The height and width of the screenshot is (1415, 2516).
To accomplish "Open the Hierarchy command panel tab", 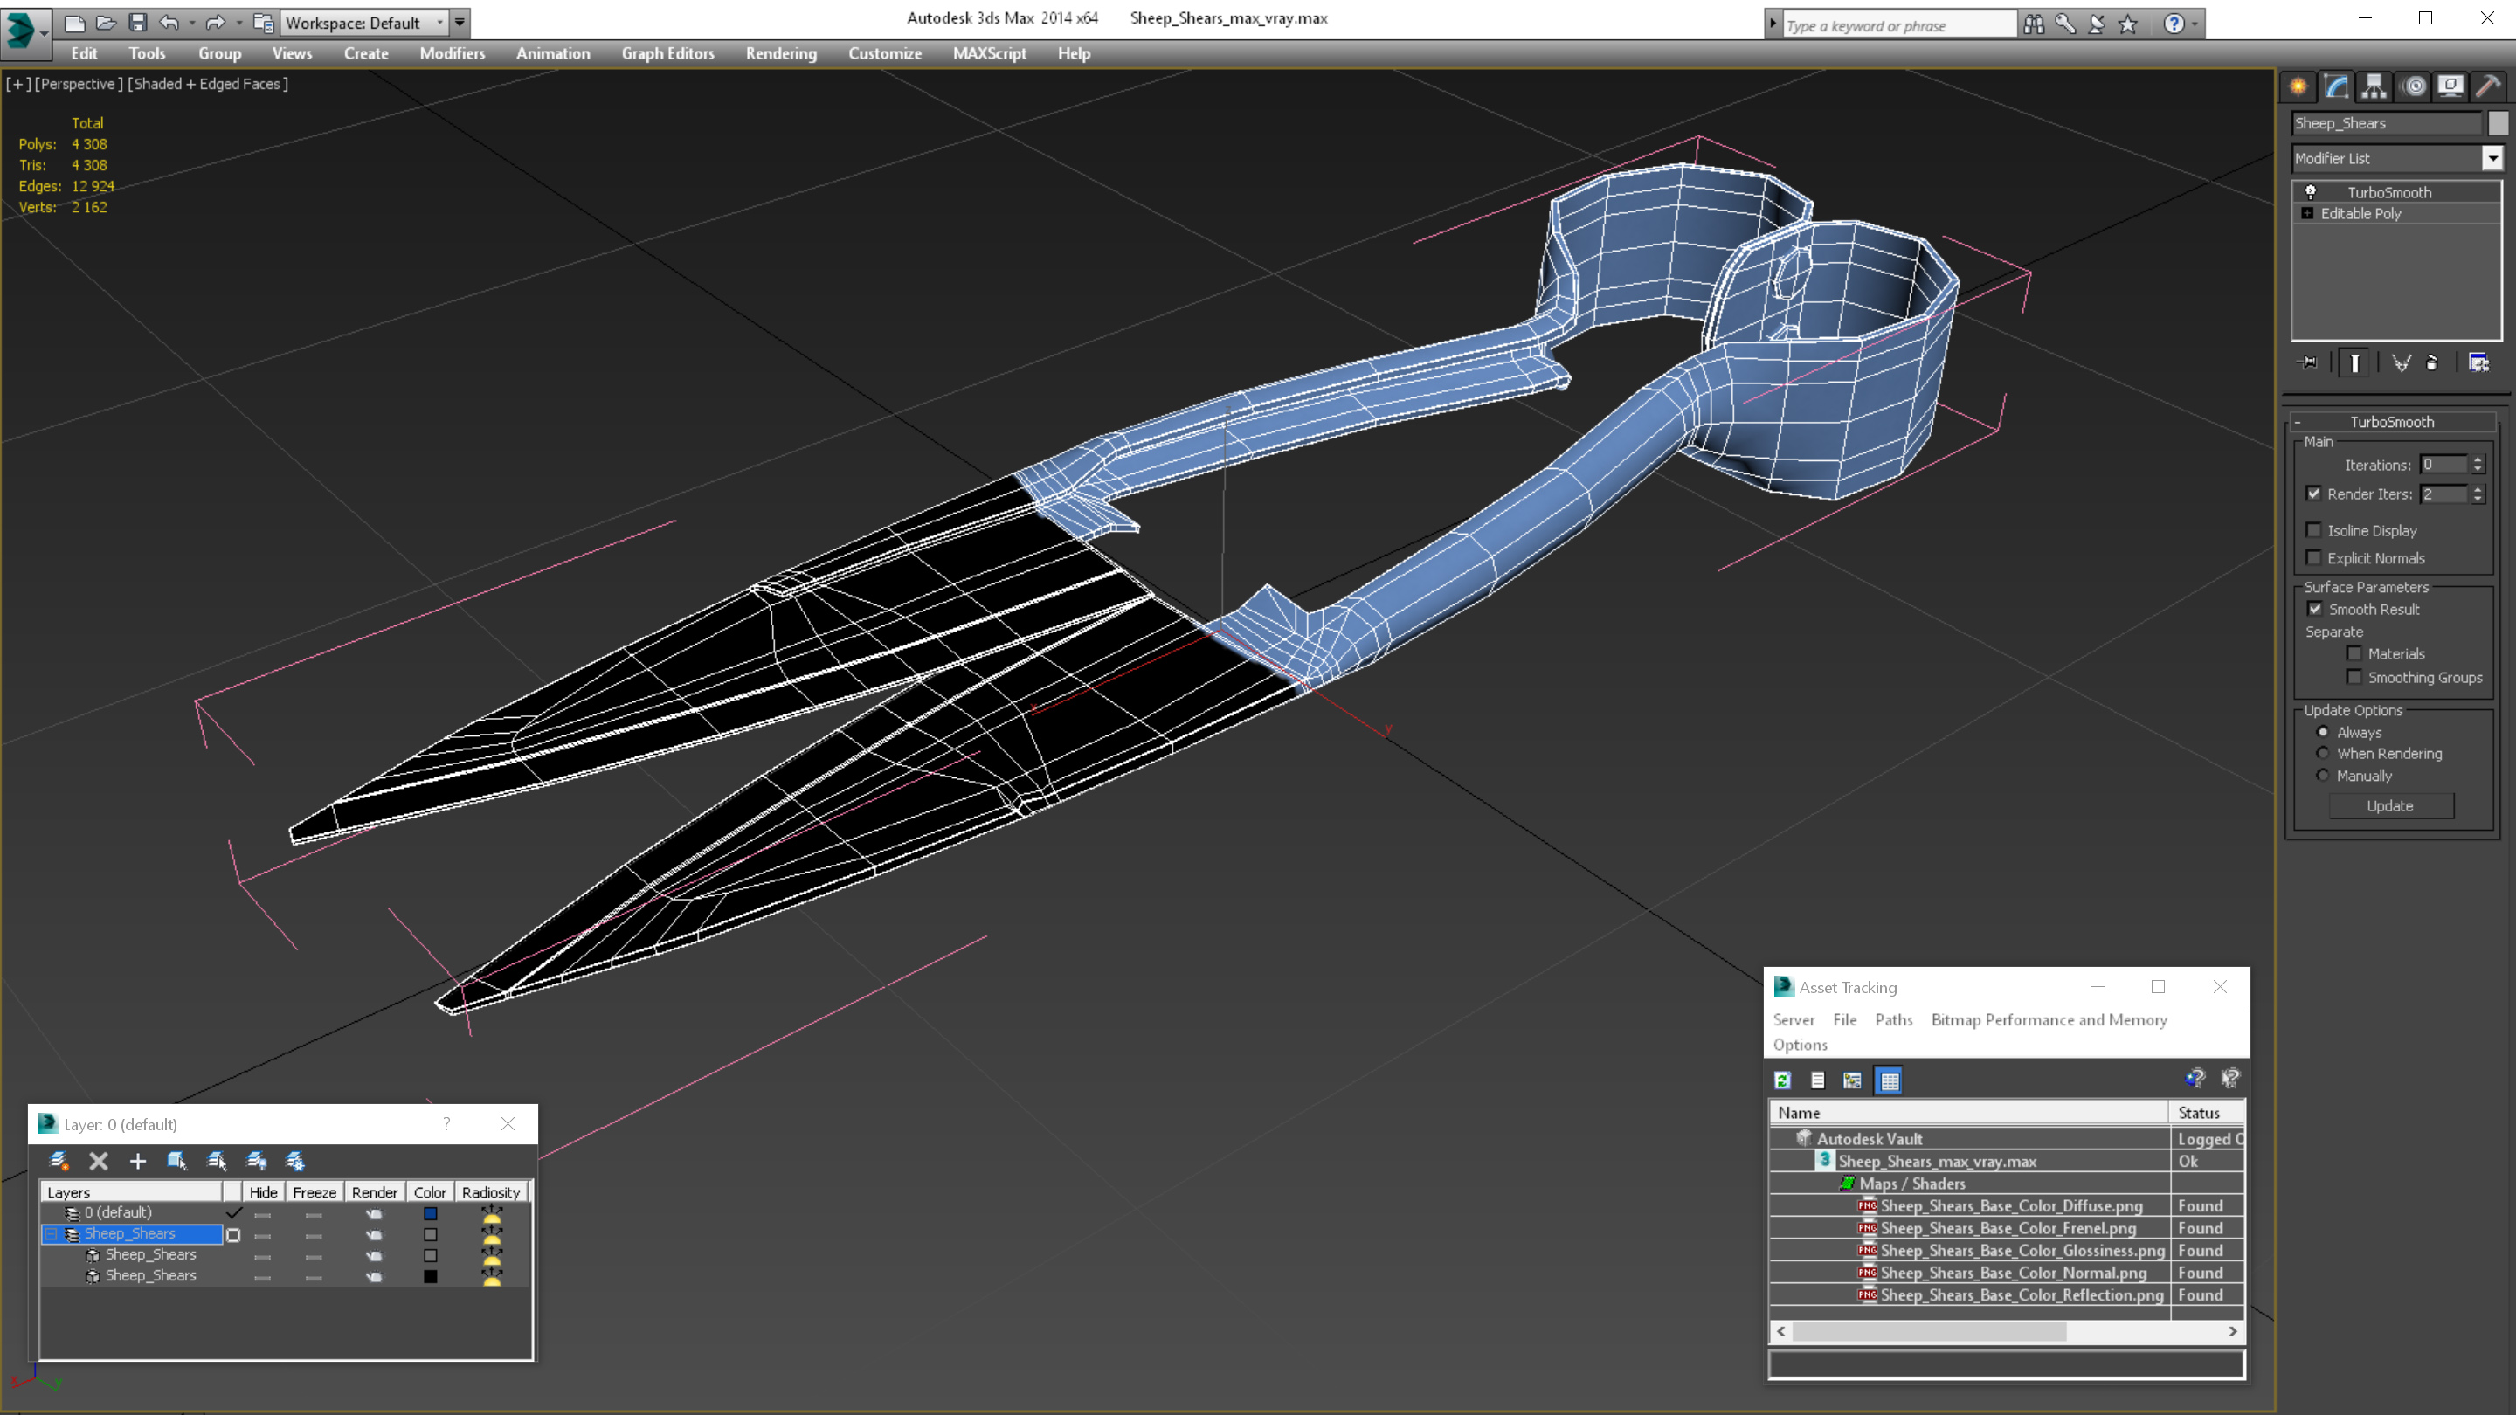I will 2374,87.
